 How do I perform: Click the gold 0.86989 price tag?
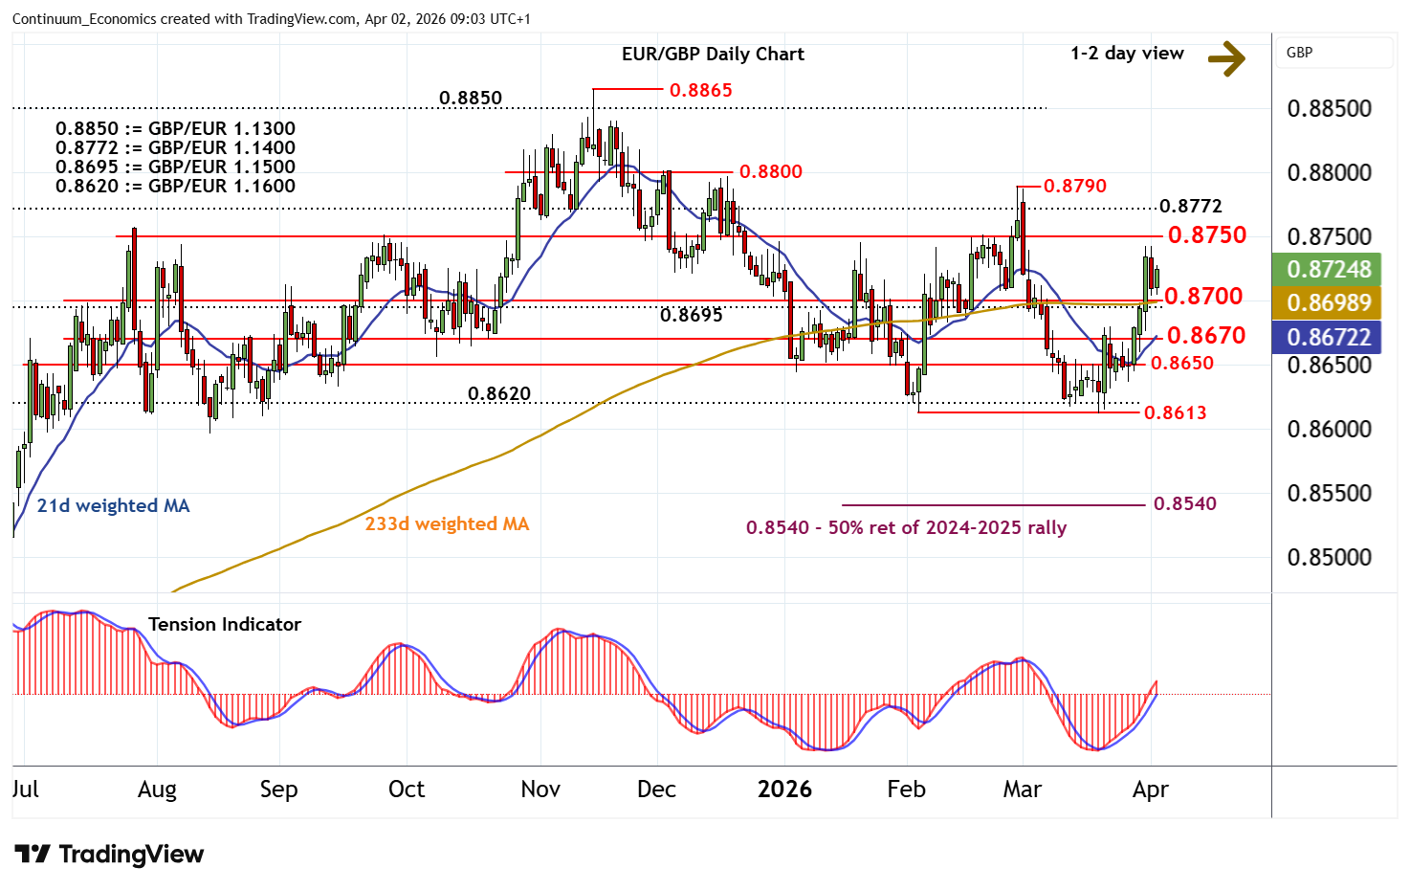click(x=1329, y=303)
